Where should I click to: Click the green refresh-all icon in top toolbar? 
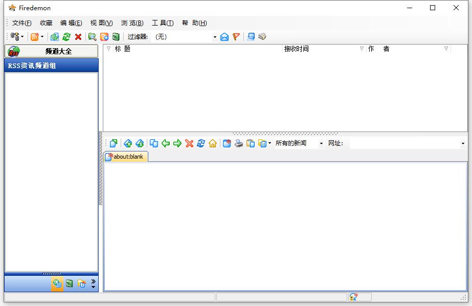pyautogui.click(x=66, y=37)
